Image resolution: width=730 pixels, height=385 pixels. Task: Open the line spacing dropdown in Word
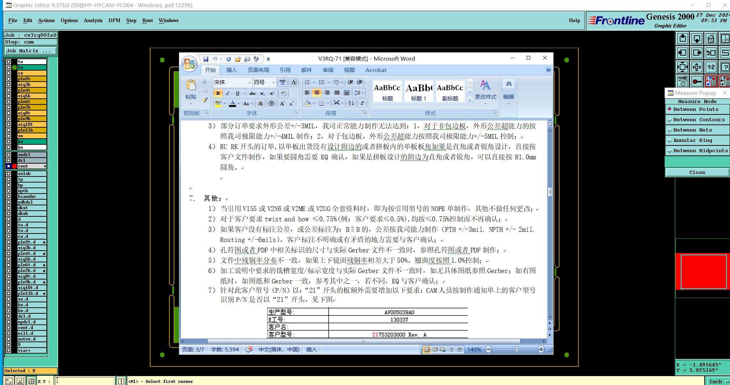click(358, 93)
